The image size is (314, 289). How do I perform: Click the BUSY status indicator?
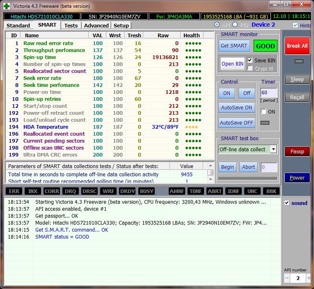[x=147, y=191]
